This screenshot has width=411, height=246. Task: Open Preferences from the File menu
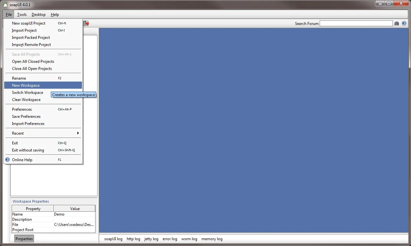[x=43, y=109]
